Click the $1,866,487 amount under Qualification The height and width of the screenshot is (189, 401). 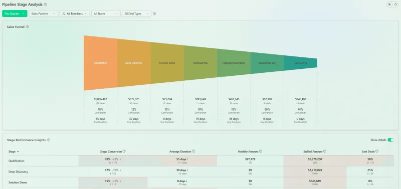(101, 99)
